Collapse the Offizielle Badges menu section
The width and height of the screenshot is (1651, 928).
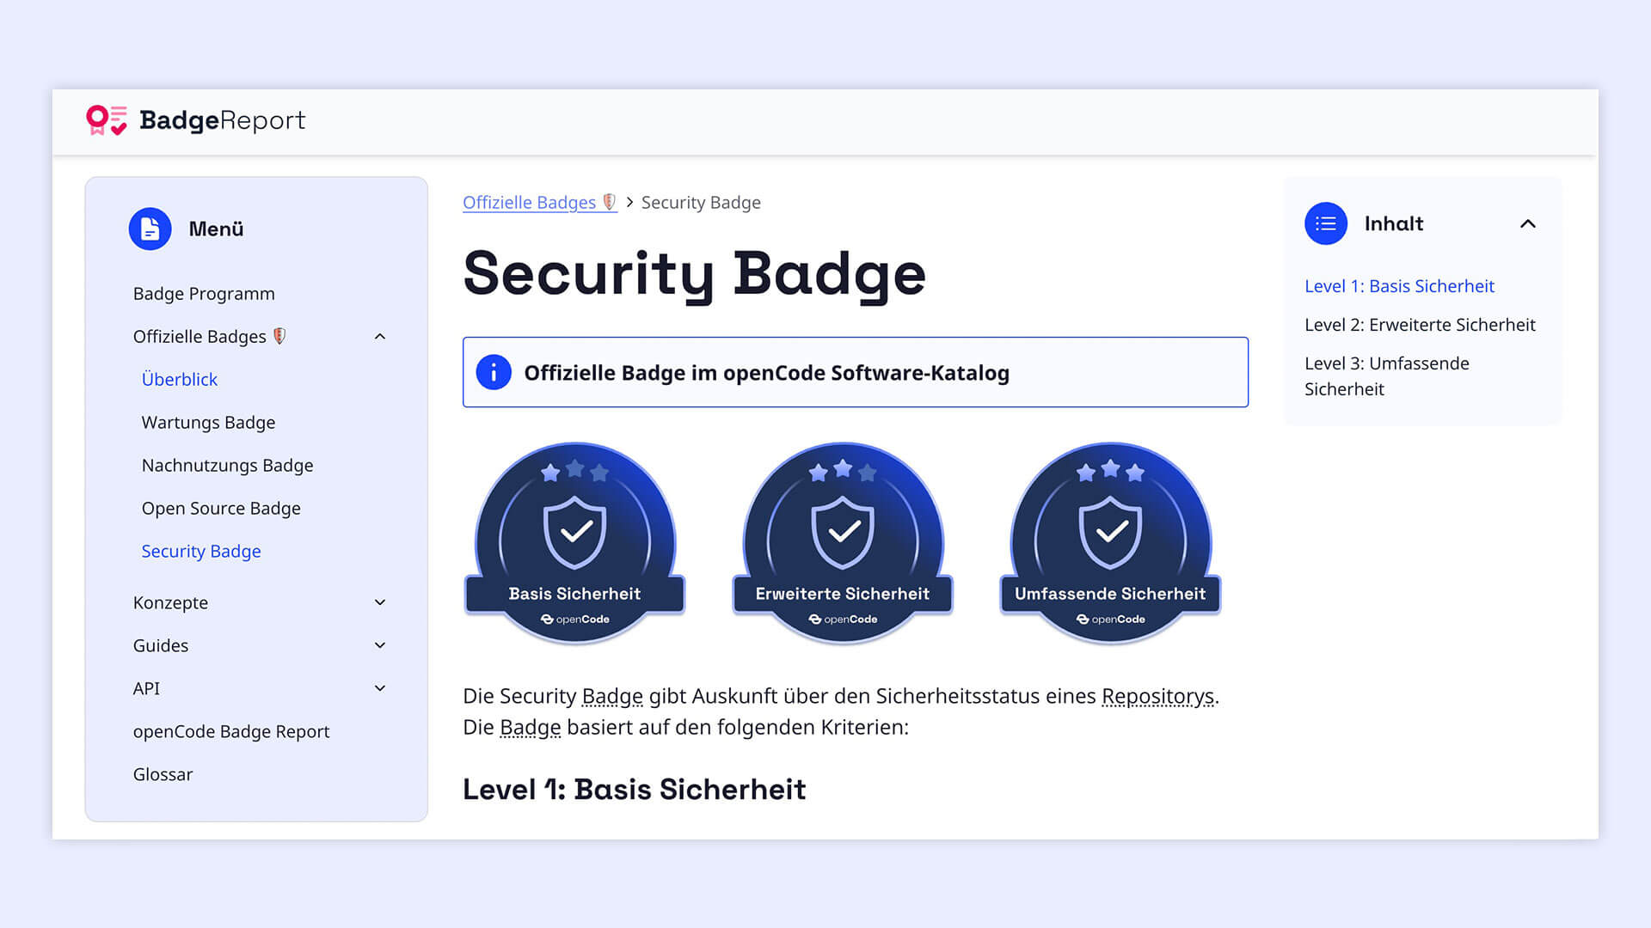tap(380, 337)
